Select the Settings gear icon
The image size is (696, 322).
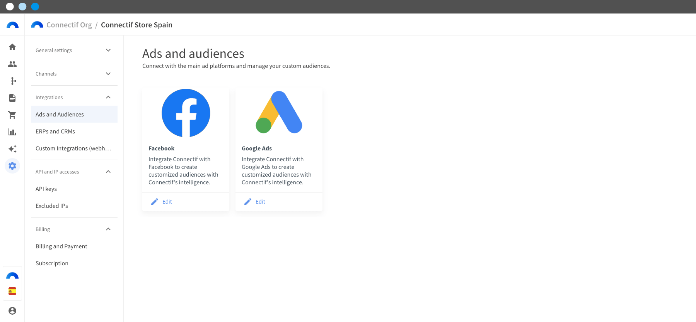[12, 166]
